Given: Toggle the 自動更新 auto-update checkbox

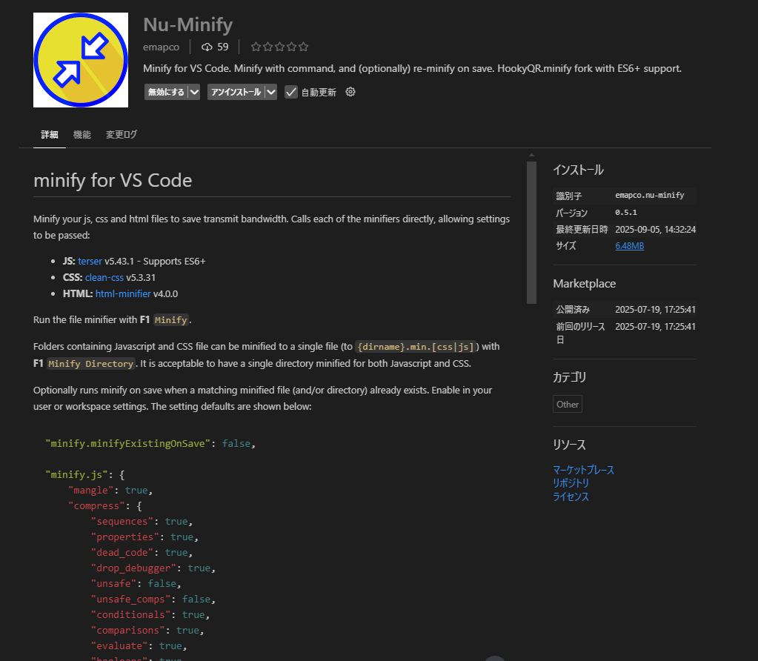Looking at the screenshot, I should (291, 92).
